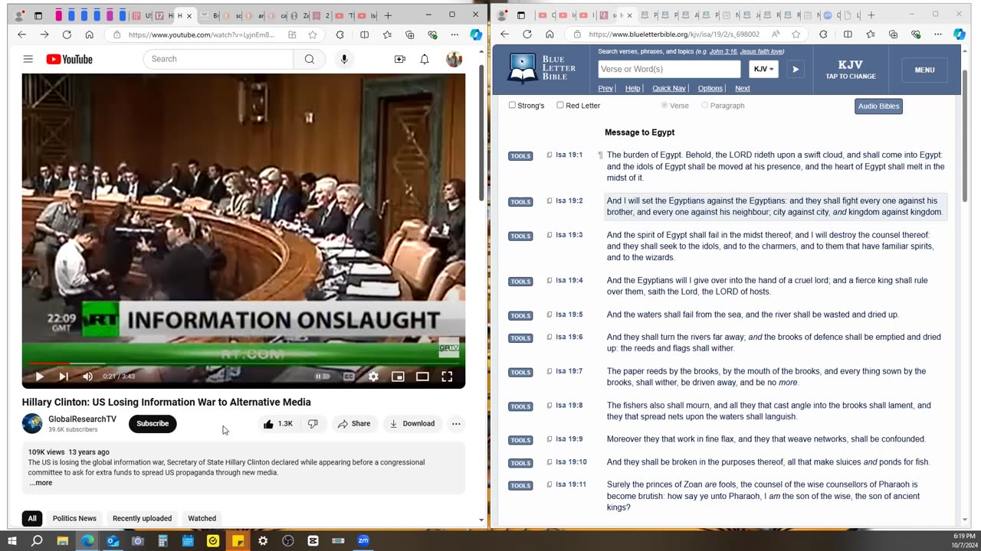This screenshot has height=551, width=981.
Task: Open the Help link
Action: 632,89
